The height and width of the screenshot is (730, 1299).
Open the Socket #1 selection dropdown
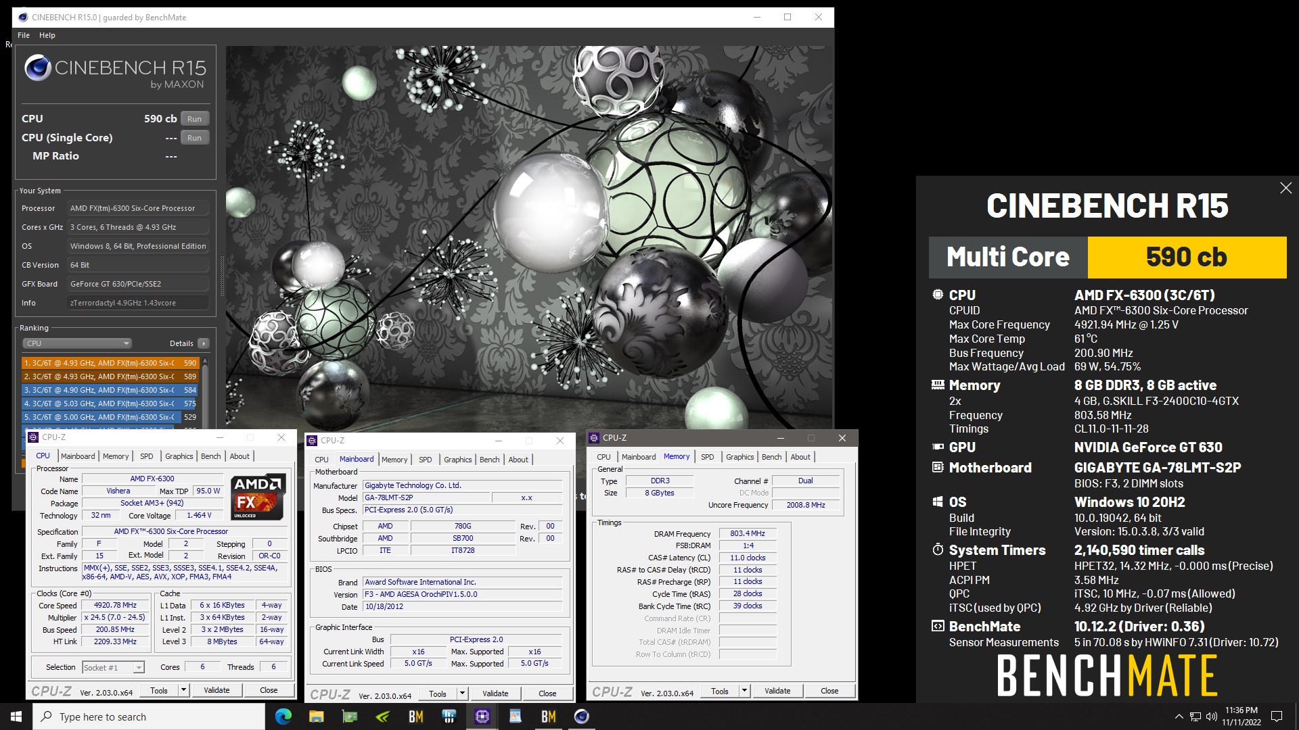tap(113, 668)
